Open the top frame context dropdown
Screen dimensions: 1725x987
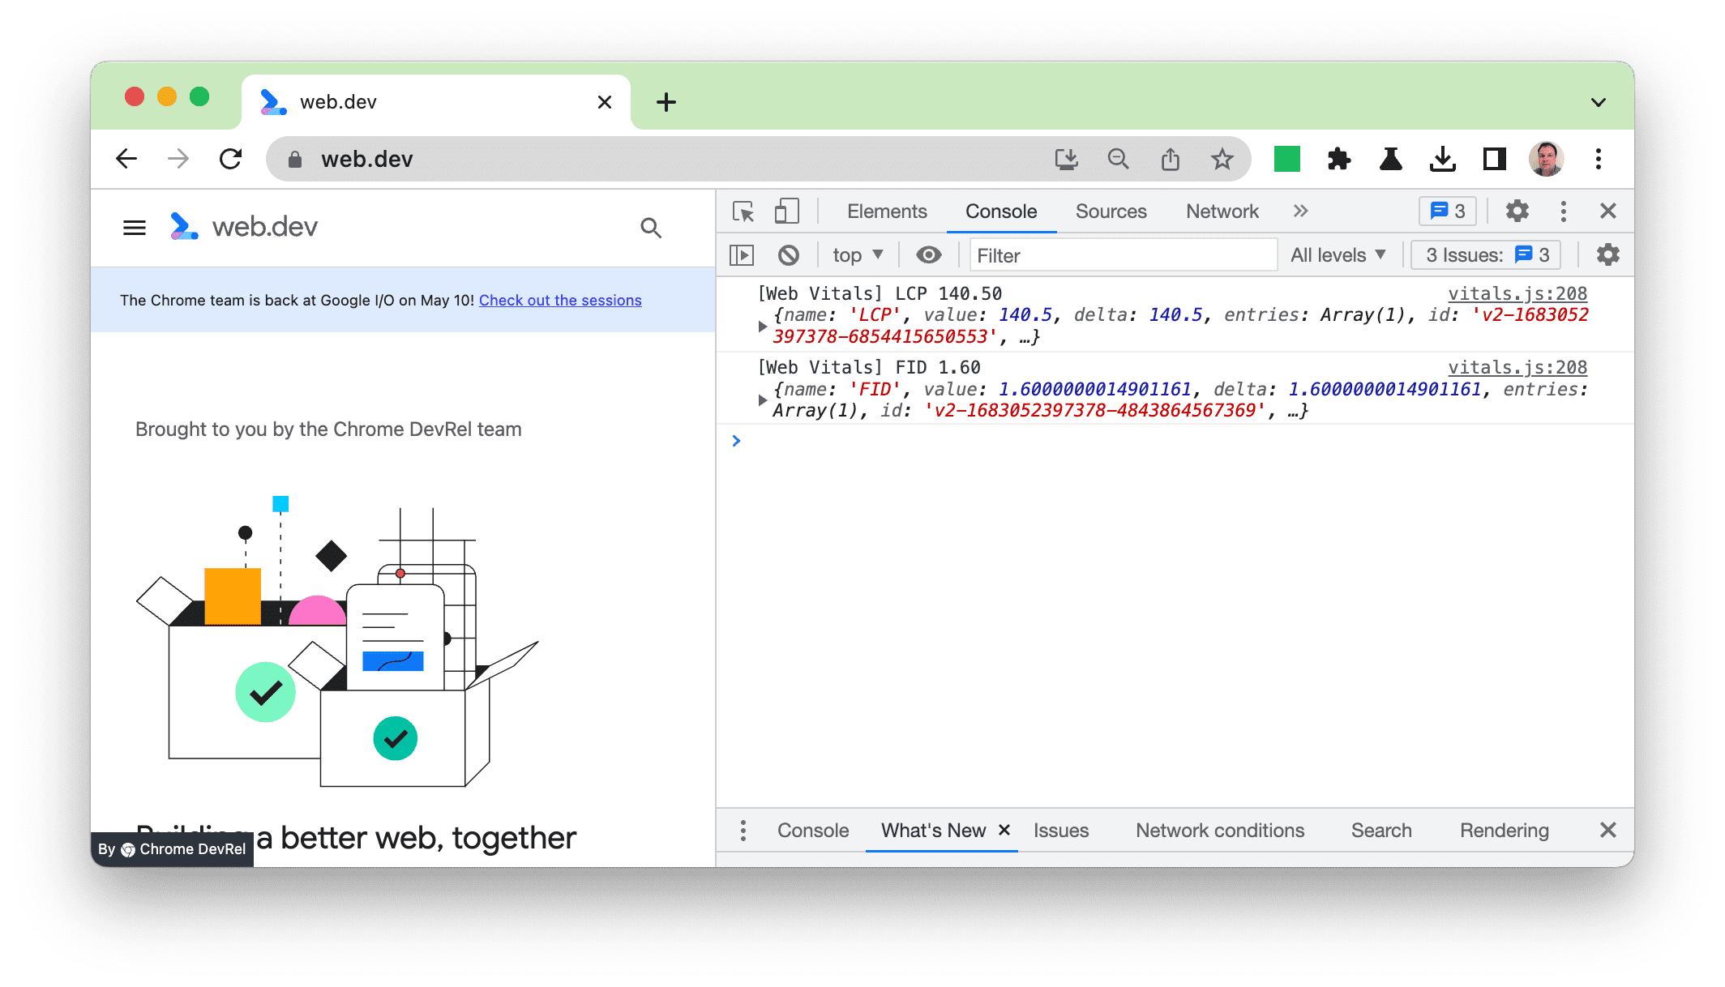(855, 254)
